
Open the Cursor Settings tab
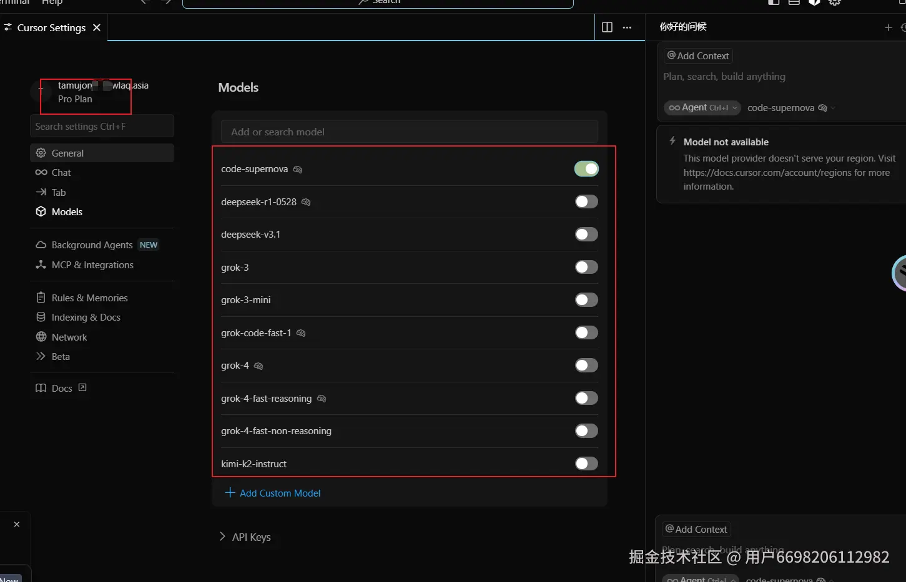coord(51,27)
